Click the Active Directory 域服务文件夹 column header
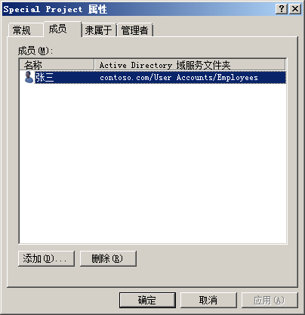305x315 pixels. (x=189, y=65)
